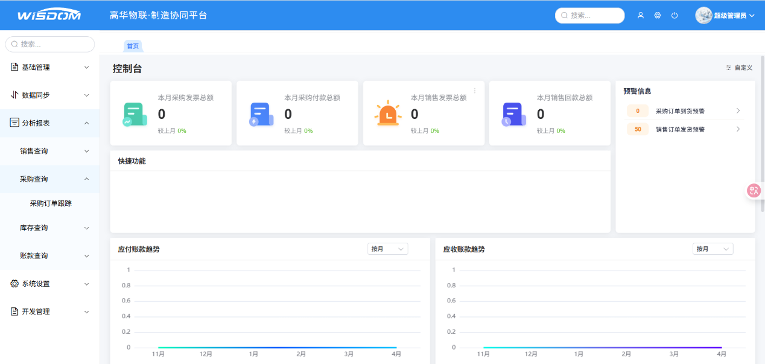
Task: Click the 预警信息 panel heading
Action: pos(637,91)
